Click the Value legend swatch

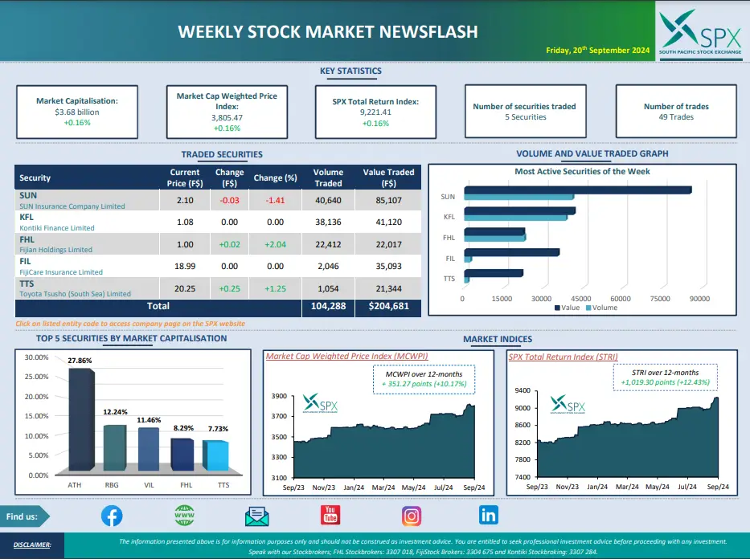[557, 308]
